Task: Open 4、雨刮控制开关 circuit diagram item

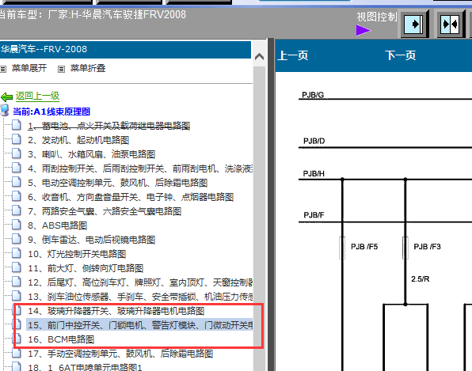Action: click(140, 168)
